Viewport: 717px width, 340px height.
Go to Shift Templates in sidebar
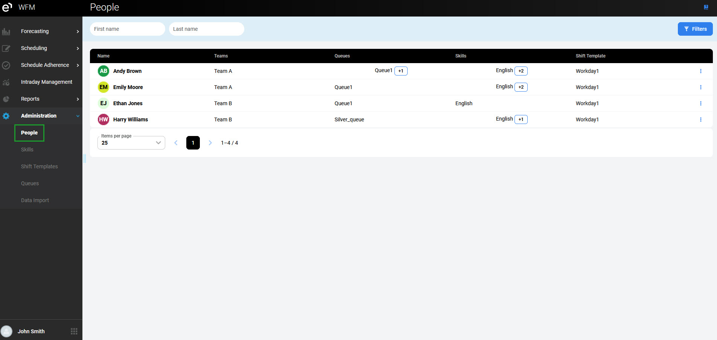tap(40, 166)
